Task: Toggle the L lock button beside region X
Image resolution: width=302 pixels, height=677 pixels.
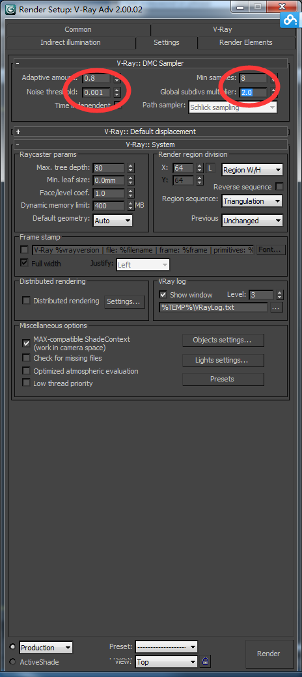Action: point(210,168)
